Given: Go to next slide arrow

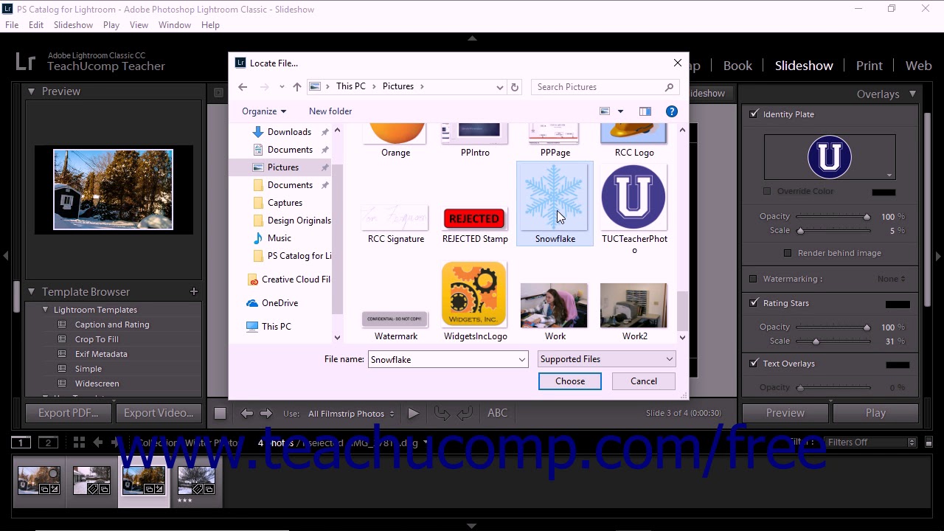Looking at the screenshot, I should 266,414.
